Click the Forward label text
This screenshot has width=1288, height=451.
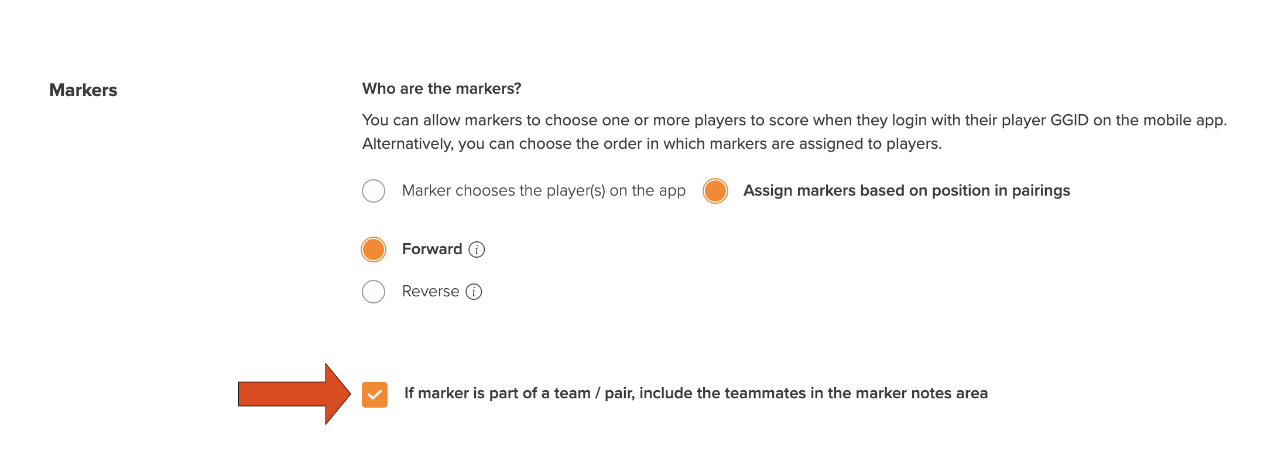click(x=432, y=250)
